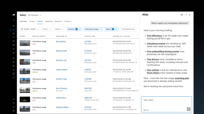
Task: Click the One vehicle link in Atlas
Action: (153, 70)
